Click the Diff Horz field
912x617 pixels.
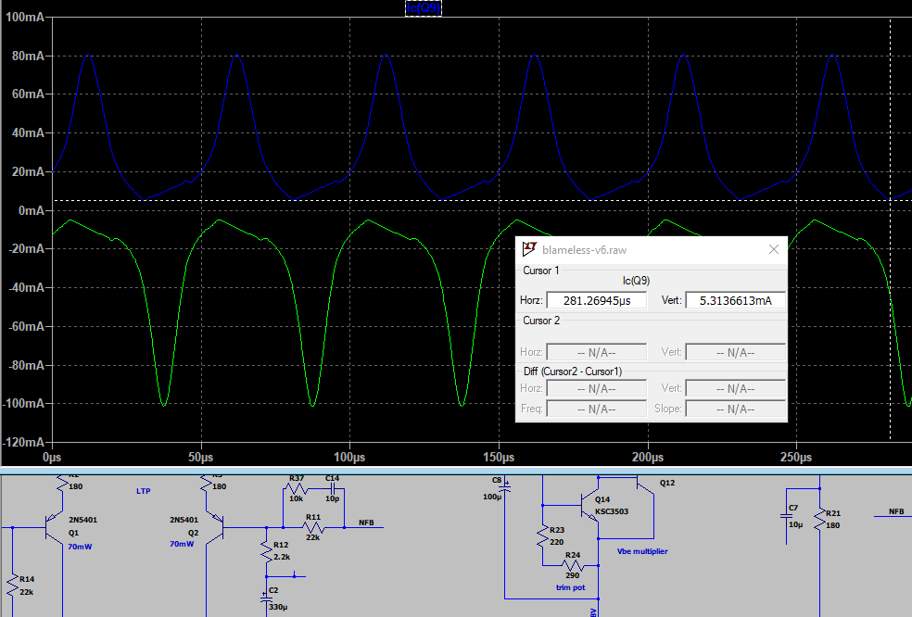(x=597, y=388)
